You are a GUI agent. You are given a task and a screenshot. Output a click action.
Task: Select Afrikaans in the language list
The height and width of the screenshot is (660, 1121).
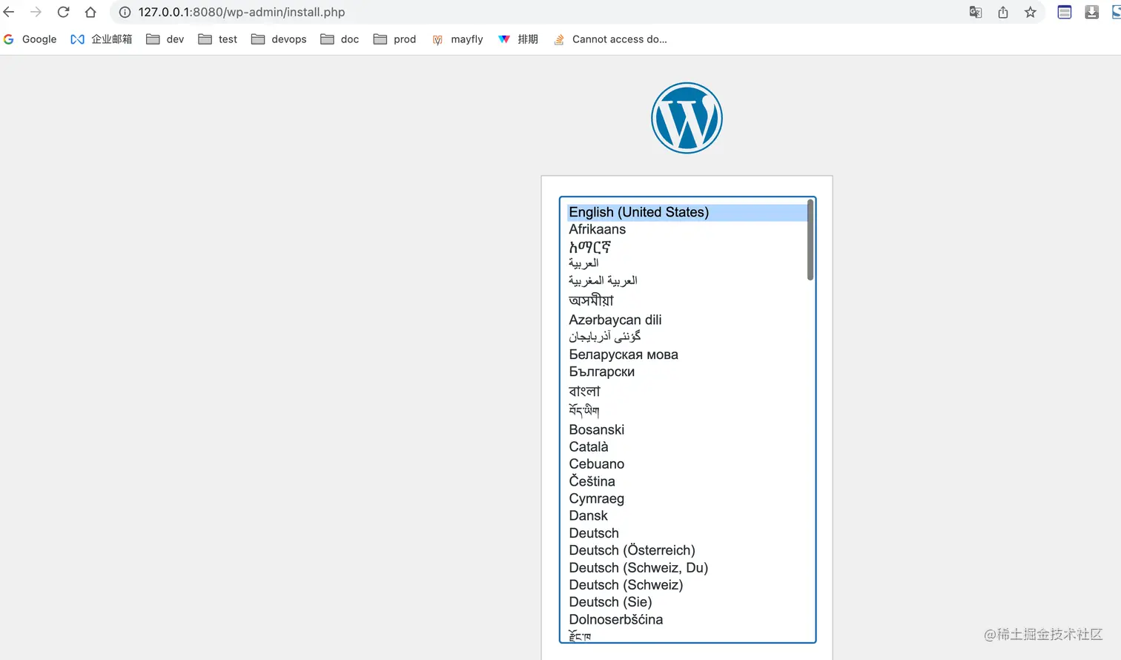pos(687,229)
